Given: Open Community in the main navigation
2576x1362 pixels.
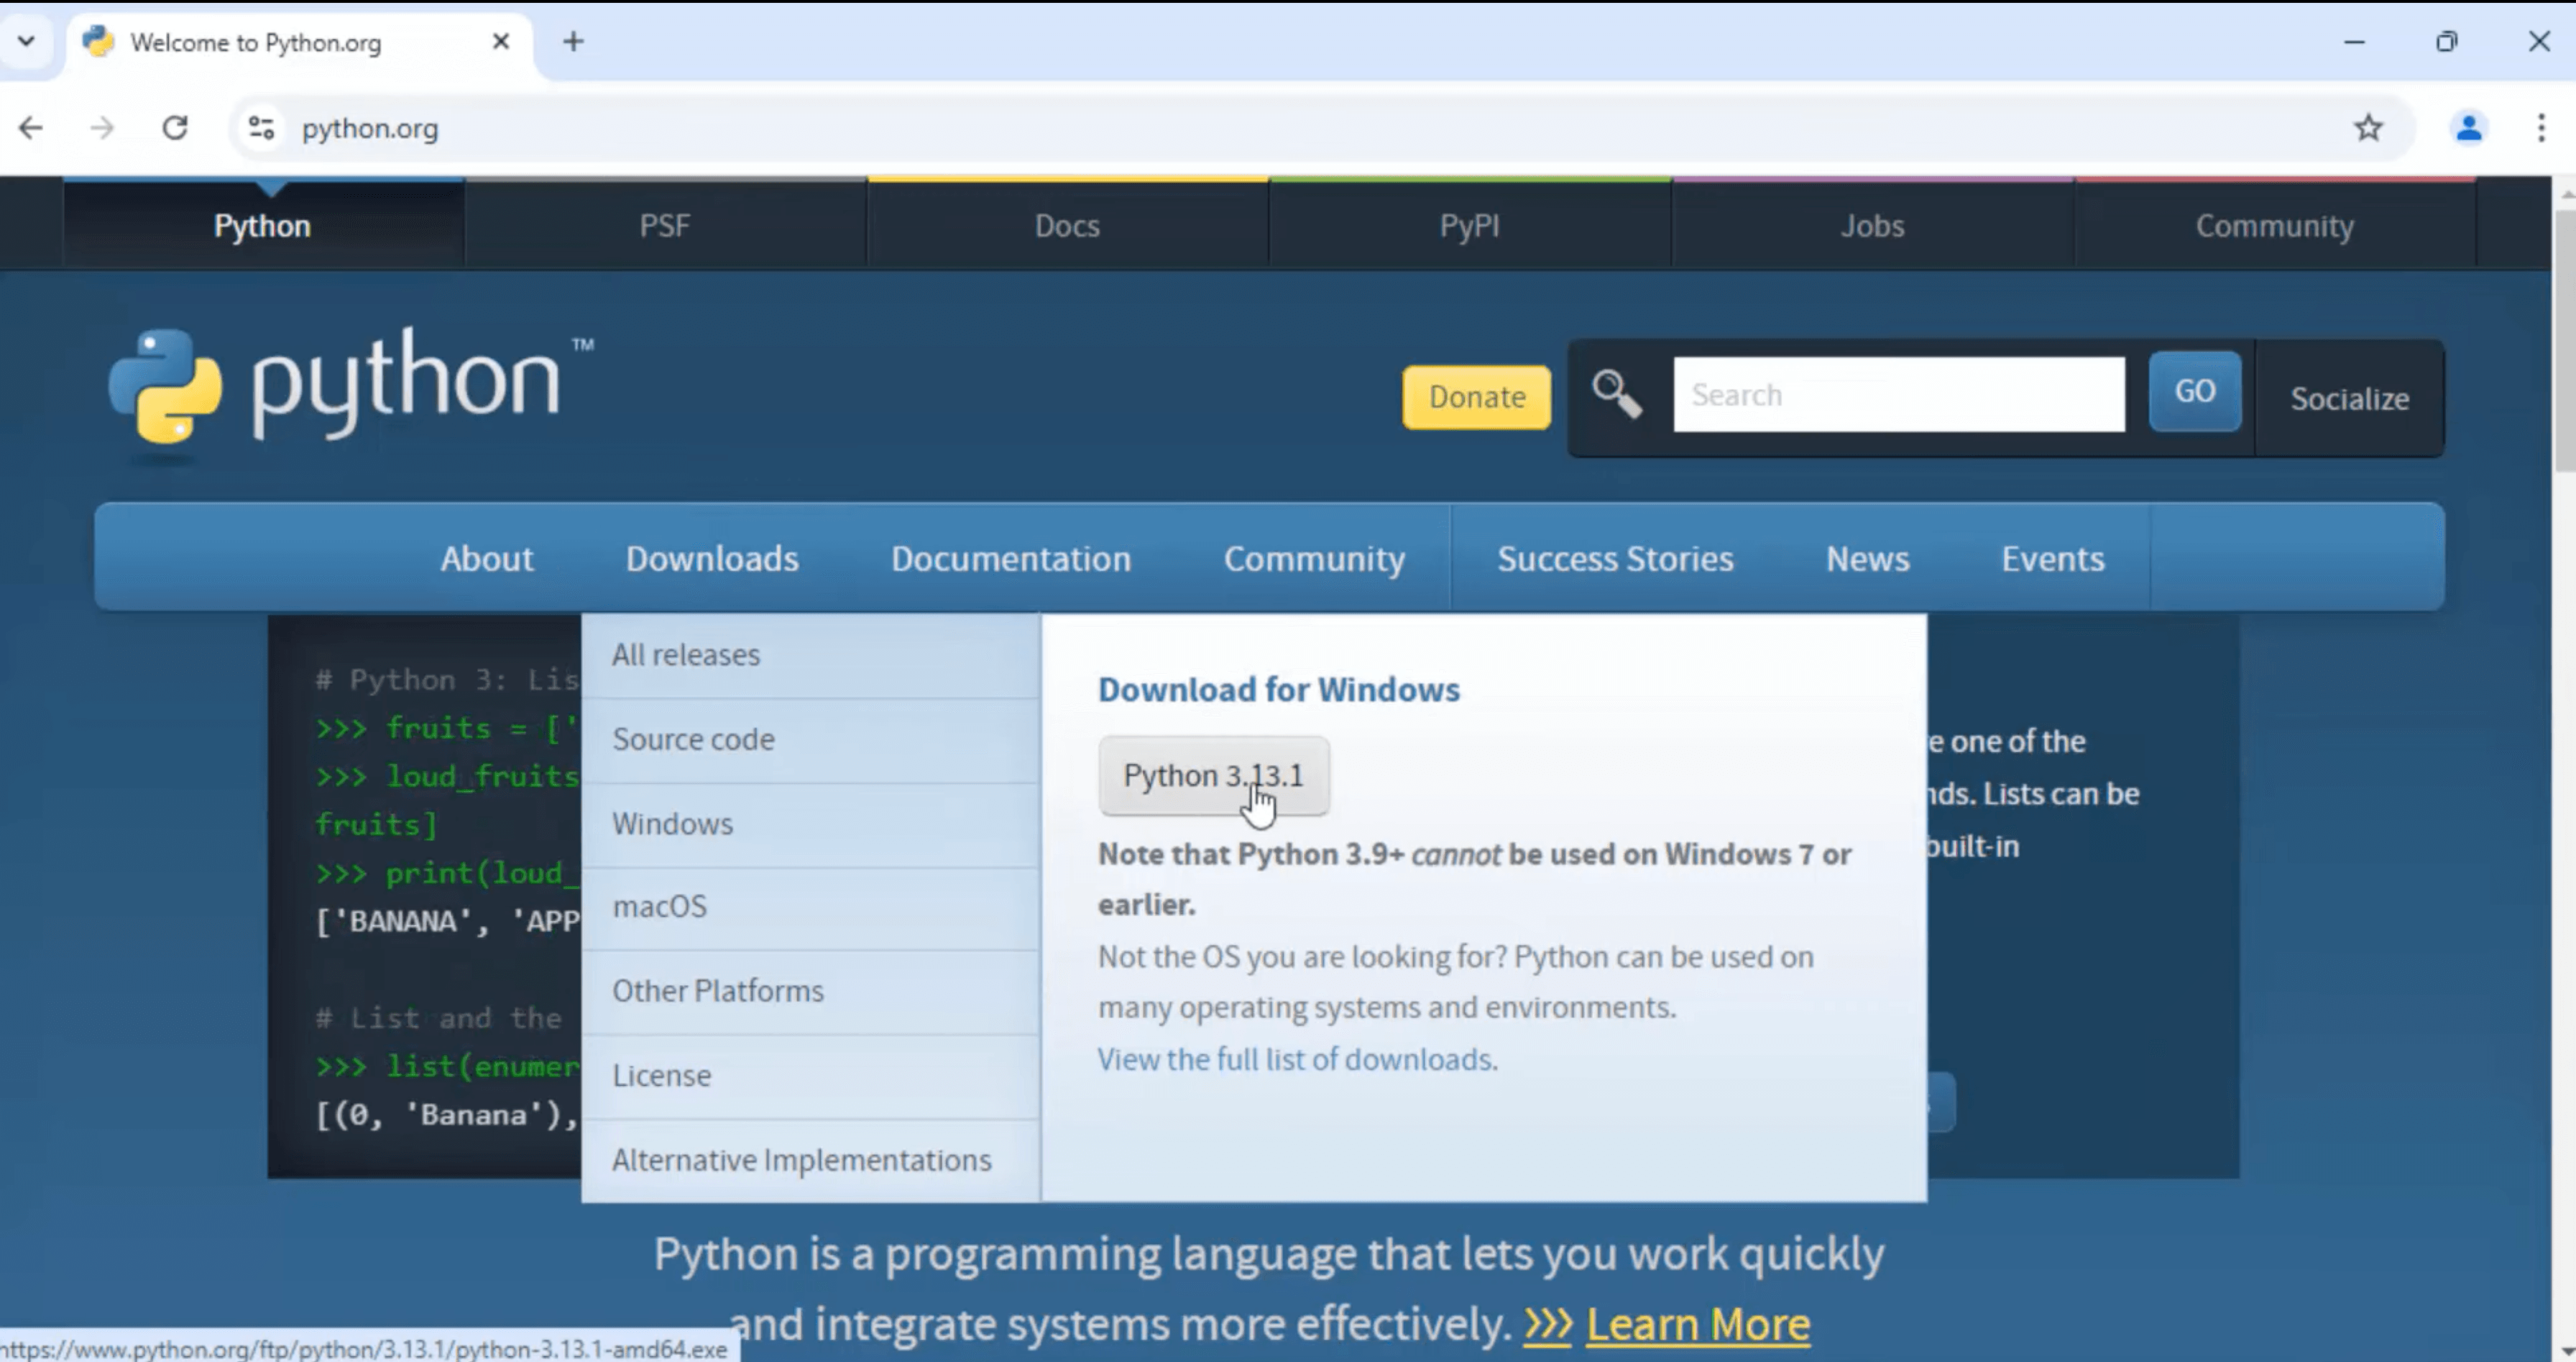Looking at the screenshot, I should click(x=1314, y=559).
